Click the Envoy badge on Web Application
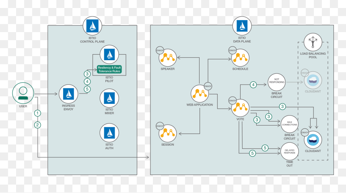Screen dimensions: 346x193 208,86
